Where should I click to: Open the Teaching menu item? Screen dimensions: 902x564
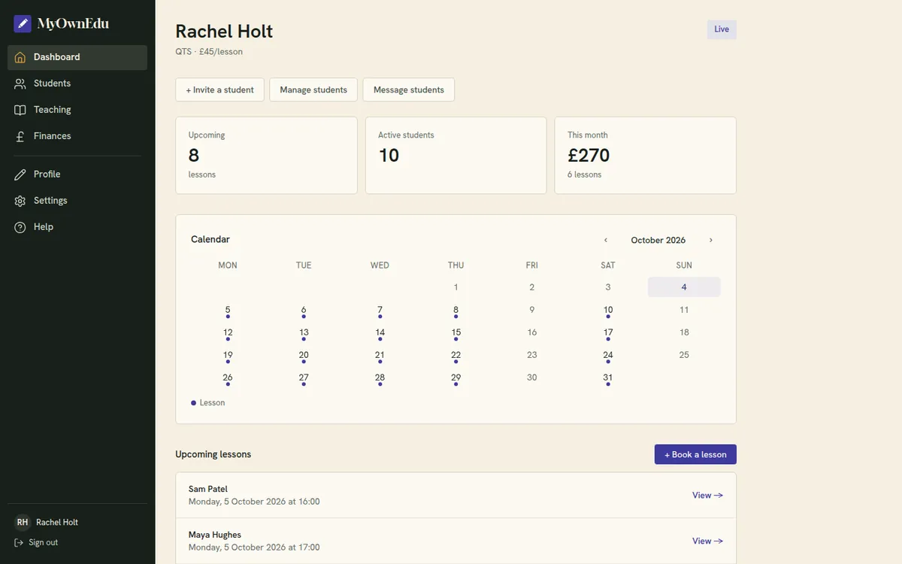pos(77,110)
